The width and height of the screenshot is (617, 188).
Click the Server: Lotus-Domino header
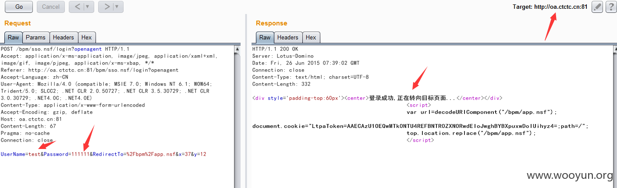[x=284, y=56]
